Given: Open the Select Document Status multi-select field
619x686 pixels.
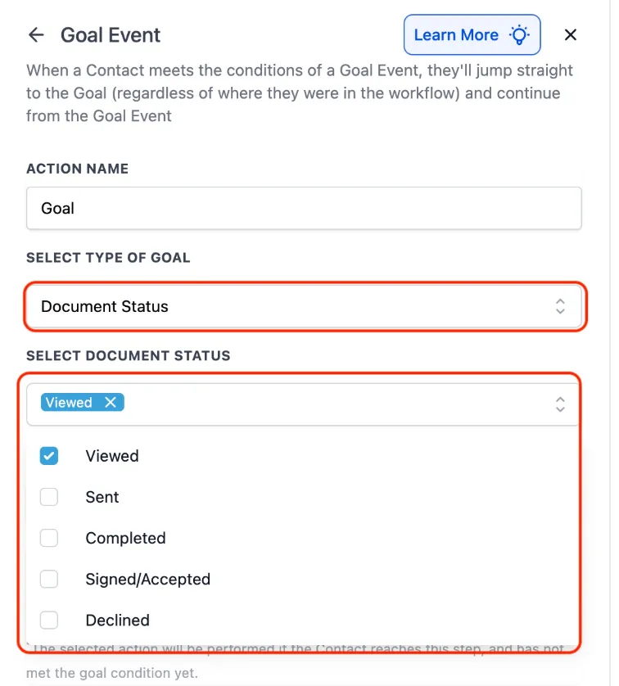Looking at the screenshot, I should pyautogui.click(x=303, y=404).
